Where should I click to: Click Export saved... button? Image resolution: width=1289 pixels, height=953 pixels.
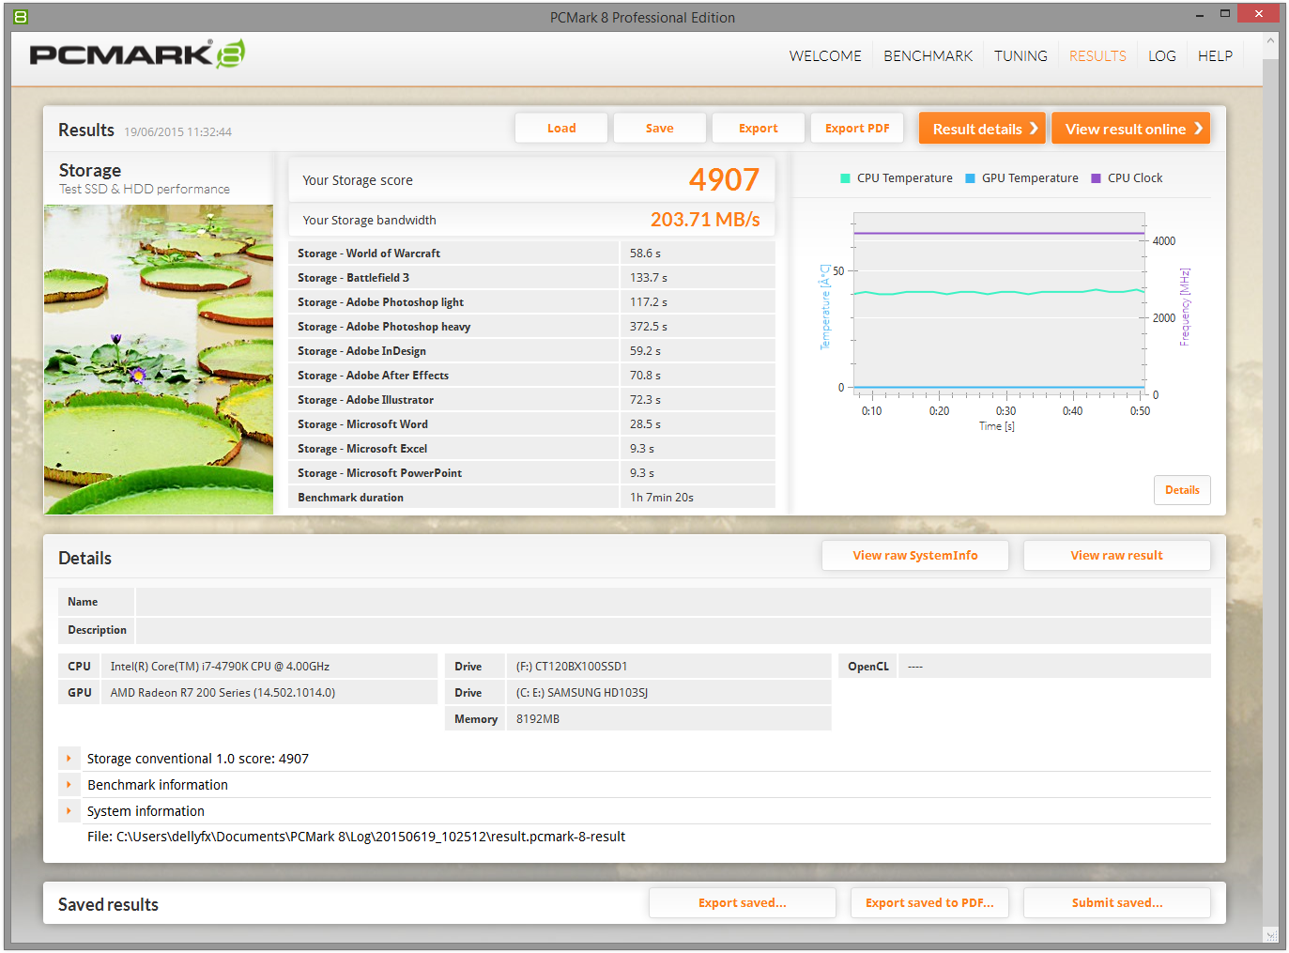(743, 903)
